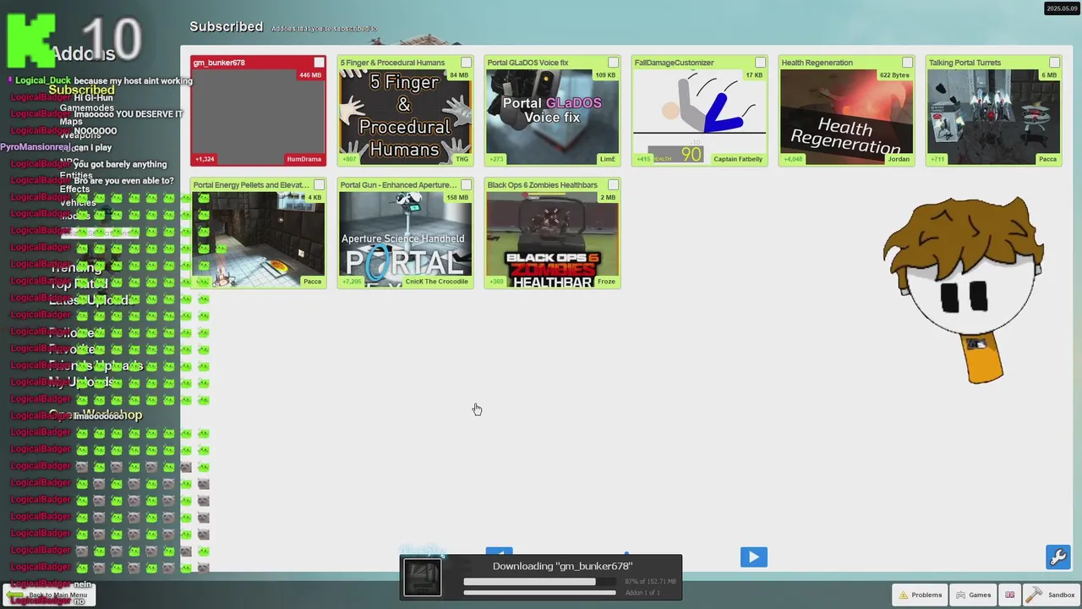Screen dimensions: 1082x609
Task: Open the Games mount list
Action: [x=973, y=595]
